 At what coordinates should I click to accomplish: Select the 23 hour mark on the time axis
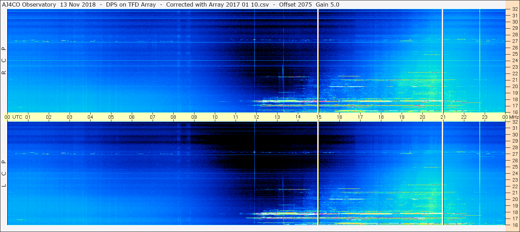(x=485, y=117)
